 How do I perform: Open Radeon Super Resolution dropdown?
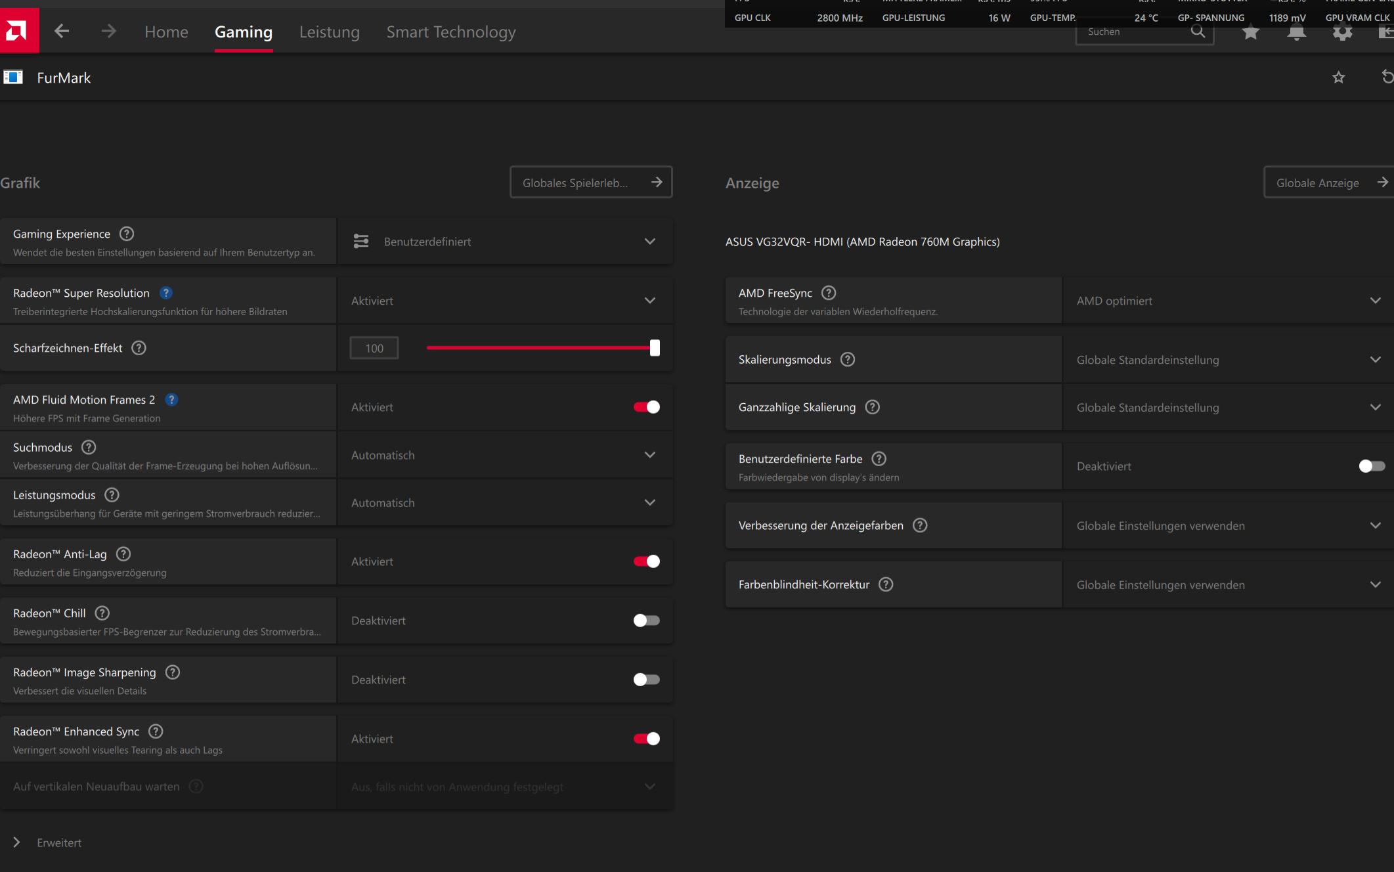(505, 301)
